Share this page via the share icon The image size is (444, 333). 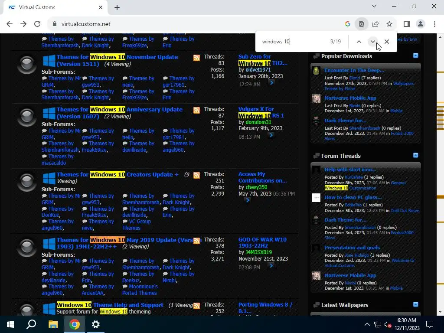click(375, 24)
